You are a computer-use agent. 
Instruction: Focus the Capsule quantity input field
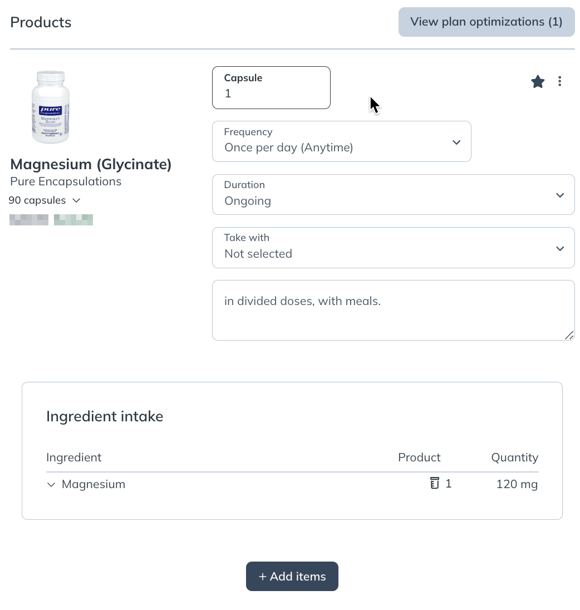tap(271, 87)
